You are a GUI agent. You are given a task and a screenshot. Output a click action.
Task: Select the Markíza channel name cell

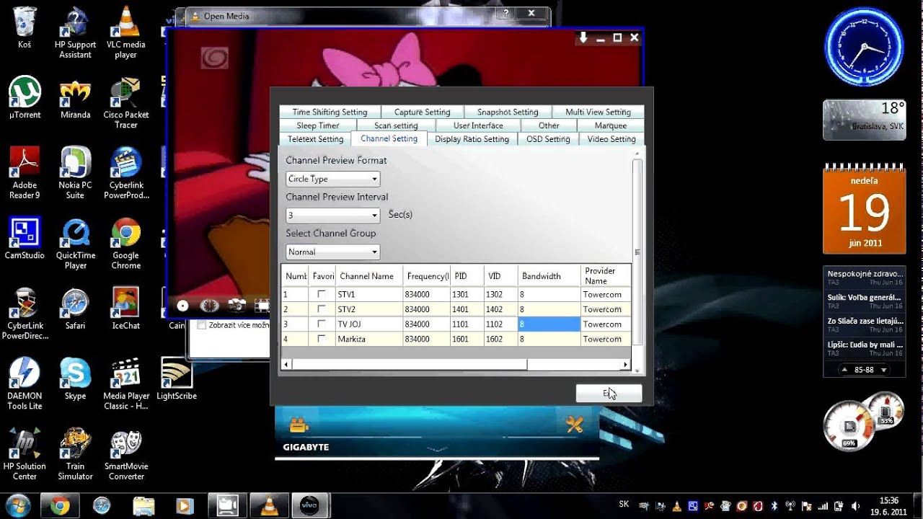click(x=369, y=339)
